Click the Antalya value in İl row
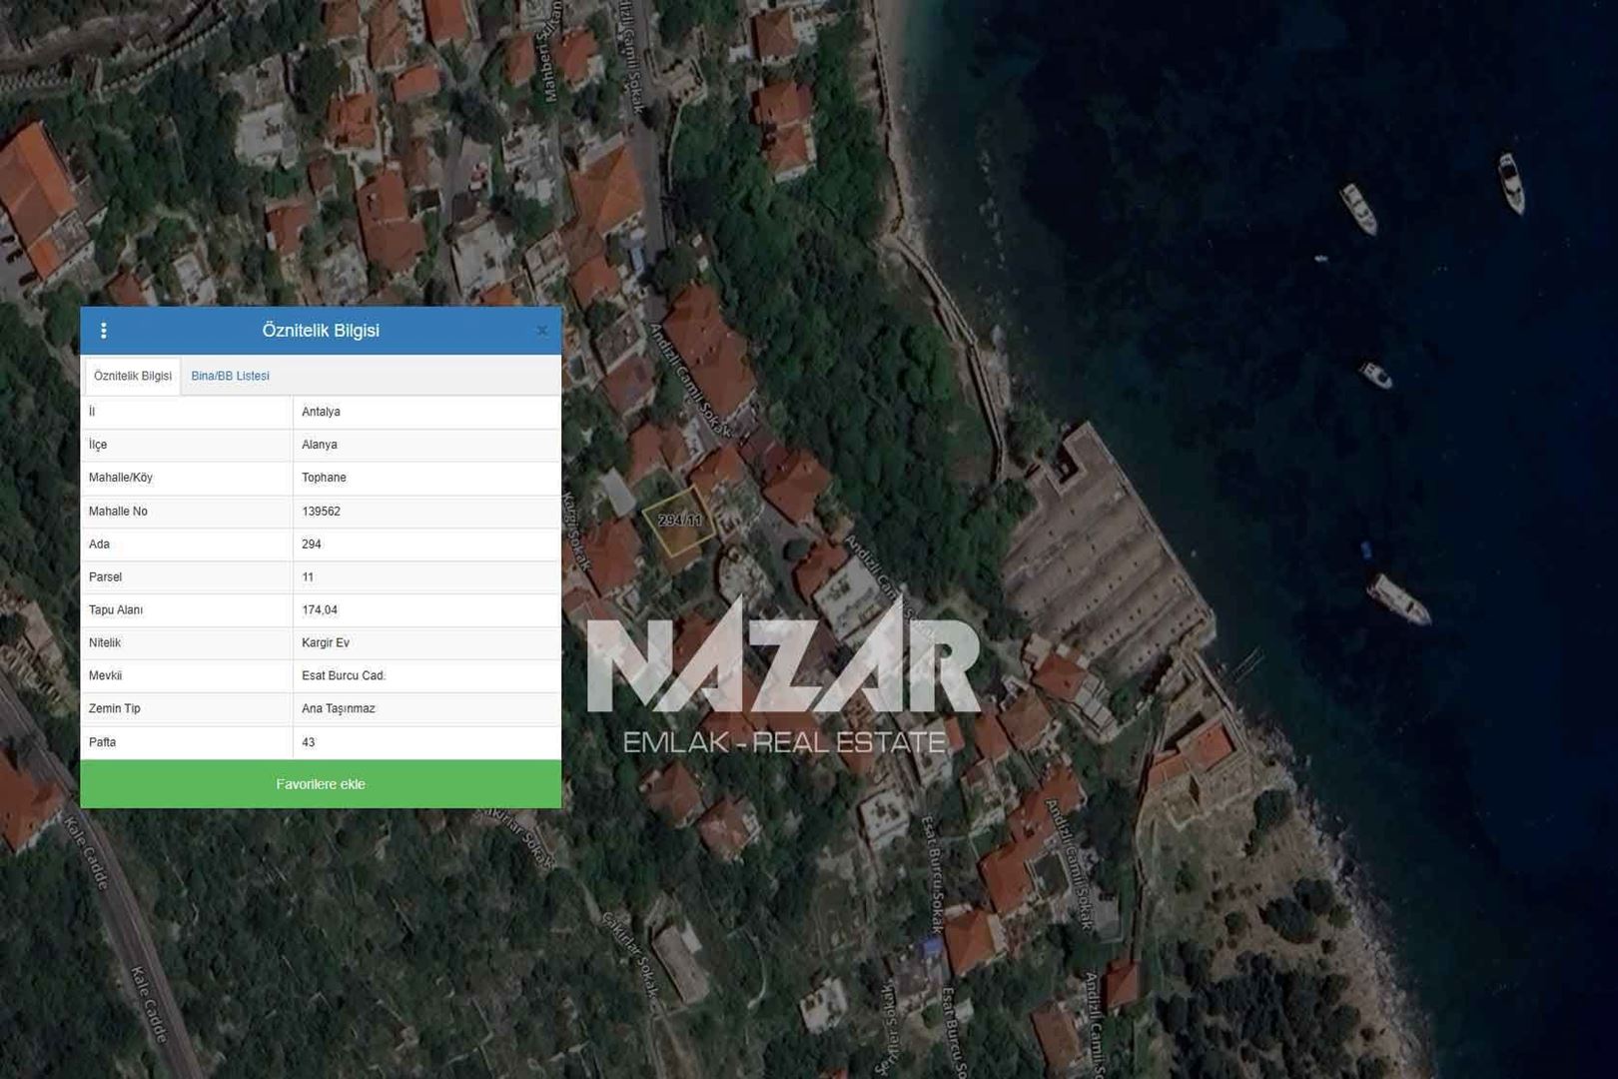Viewport: 1618px width, 1079px height. point(321,412)
